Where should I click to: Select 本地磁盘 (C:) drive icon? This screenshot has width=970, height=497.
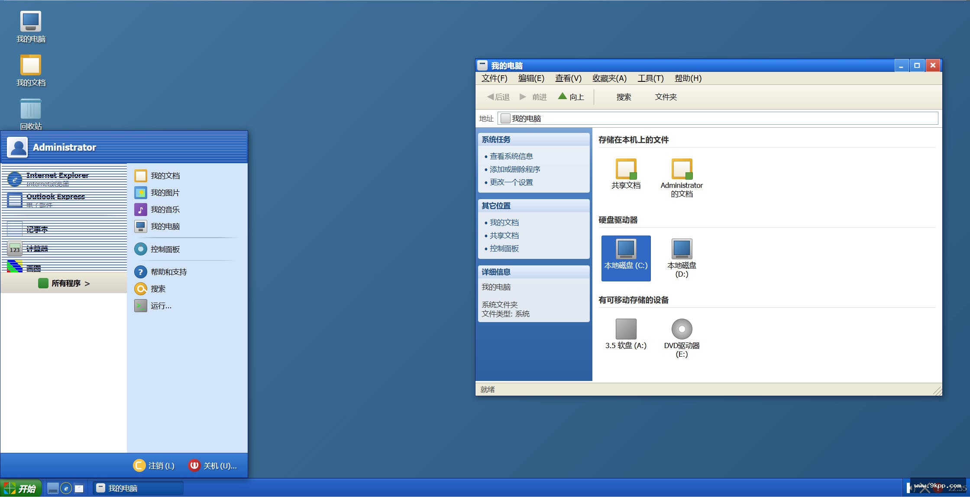click(626, 258)
